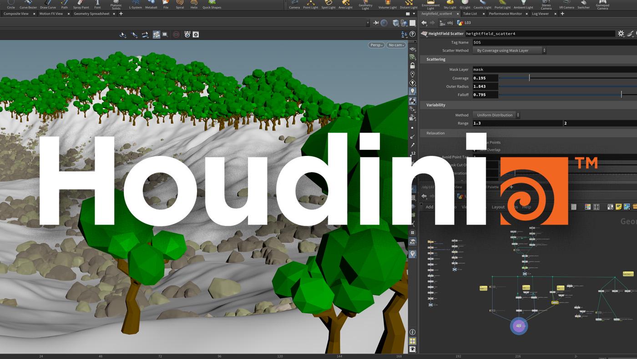Add a new tab next to Log Viewer
The width and height of the screenshot is (637, 359).
coord(562,14)
